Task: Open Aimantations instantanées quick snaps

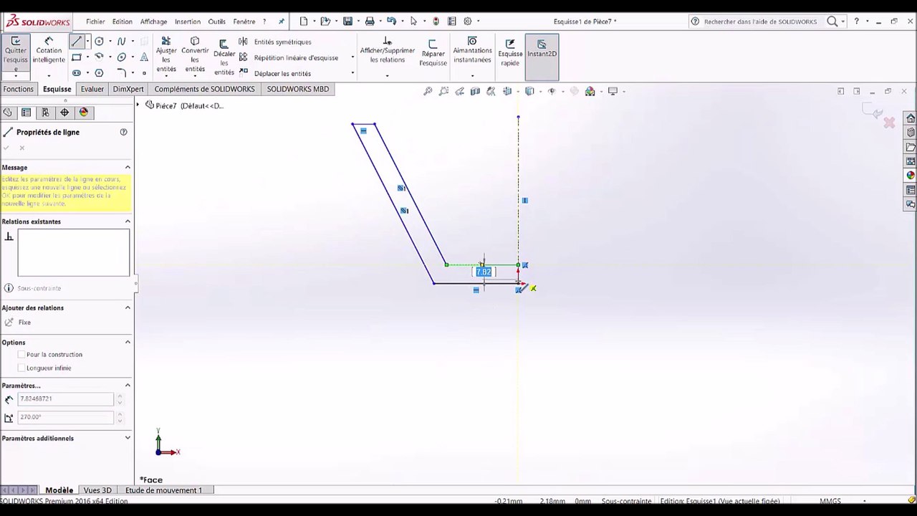Action: click(x=472, y=51)
